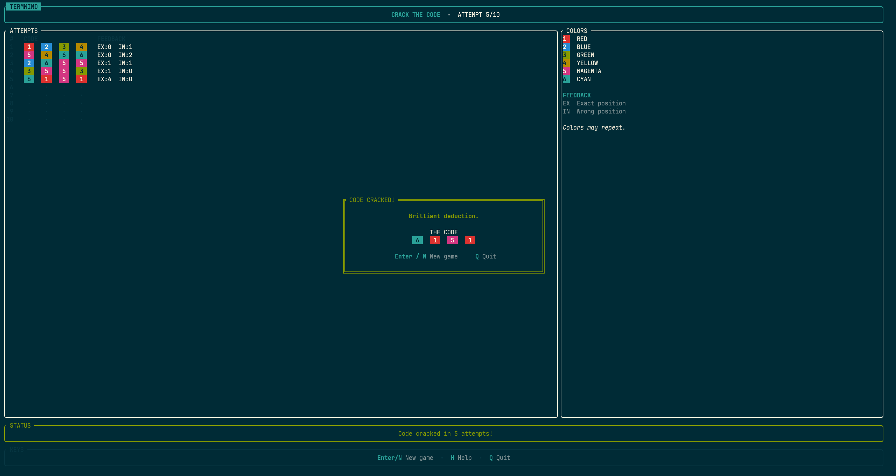The width and height of the screenshot is (896, 476).
Task: Click 'THE CODE' label in dialog
Action: (x=443, y=232)
